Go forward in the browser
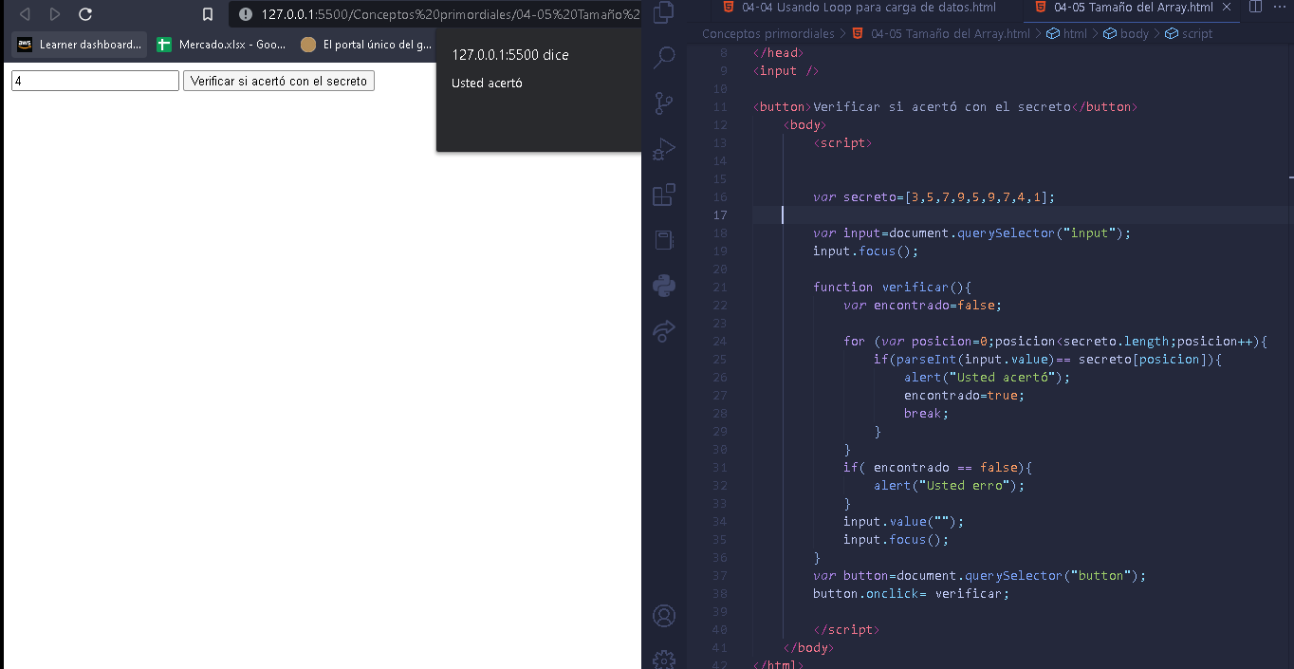This screenshot has width=1294, height=669. (55, 14)
